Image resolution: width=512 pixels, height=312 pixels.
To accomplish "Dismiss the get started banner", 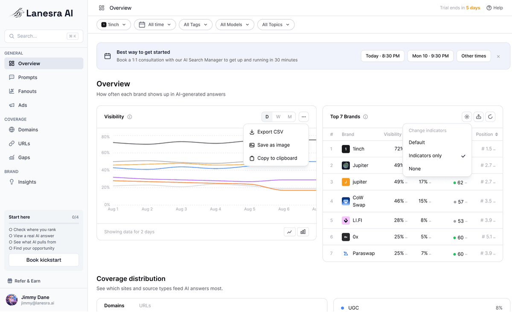I will point(498,56).
